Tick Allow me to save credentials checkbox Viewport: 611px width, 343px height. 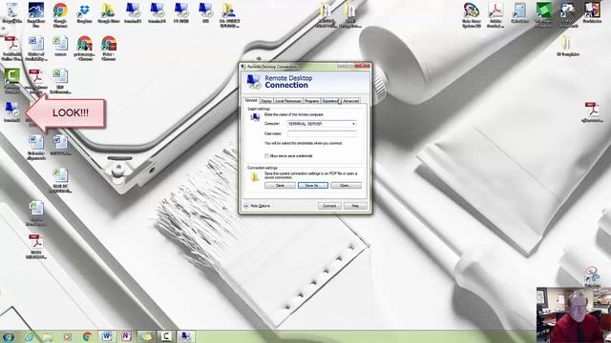(x=267, y=155)
